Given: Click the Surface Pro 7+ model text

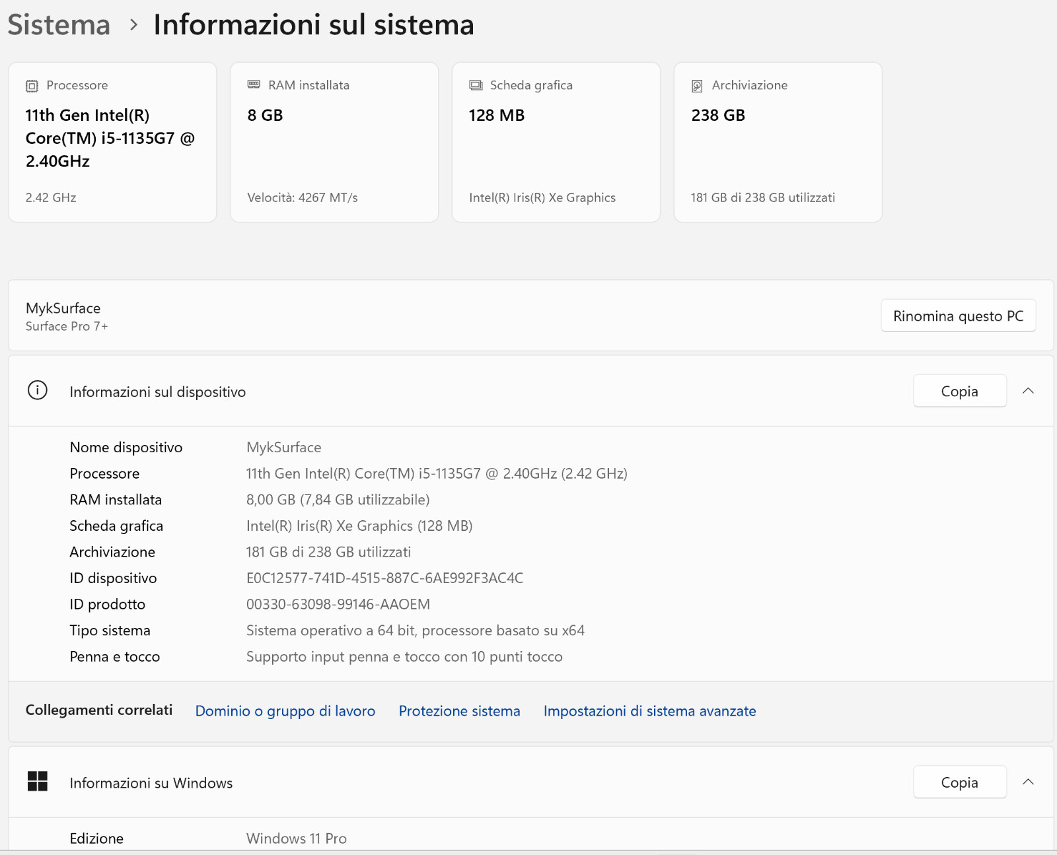Looking at the screenshot, I should [67, 326].
